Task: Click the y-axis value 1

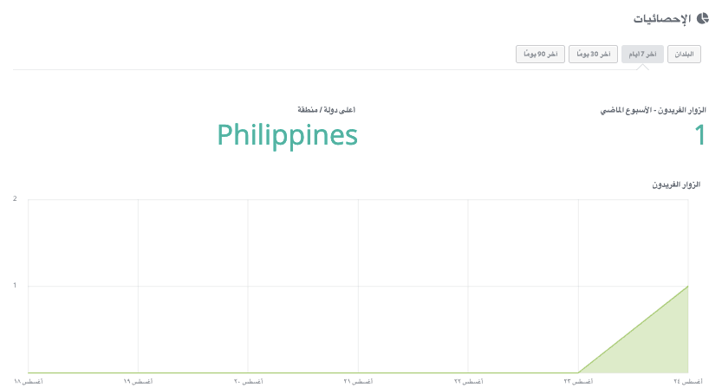Action: click(x=15, y=285)
